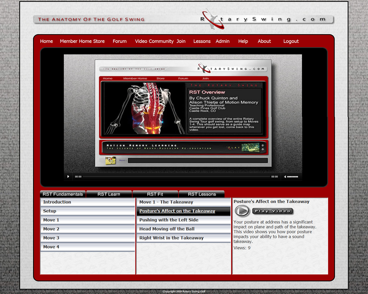Screen dimensions: 368x294
Task: Open Video Community in the nav bar
Action: [154, 41]
